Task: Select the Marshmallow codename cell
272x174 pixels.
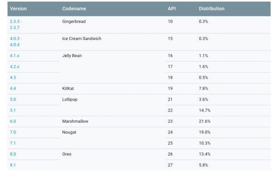Action: pyautogui.click(x=75, y=121)
